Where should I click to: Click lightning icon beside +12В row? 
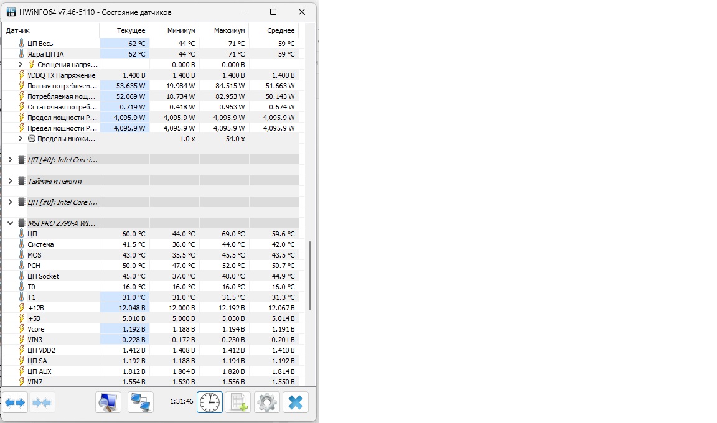point(22,308)
